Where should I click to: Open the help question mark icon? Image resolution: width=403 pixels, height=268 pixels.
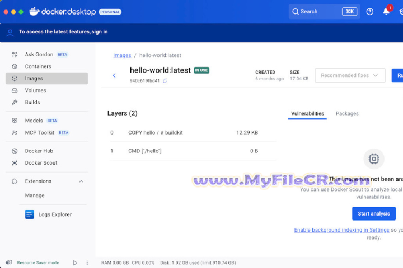coord(369,12)
